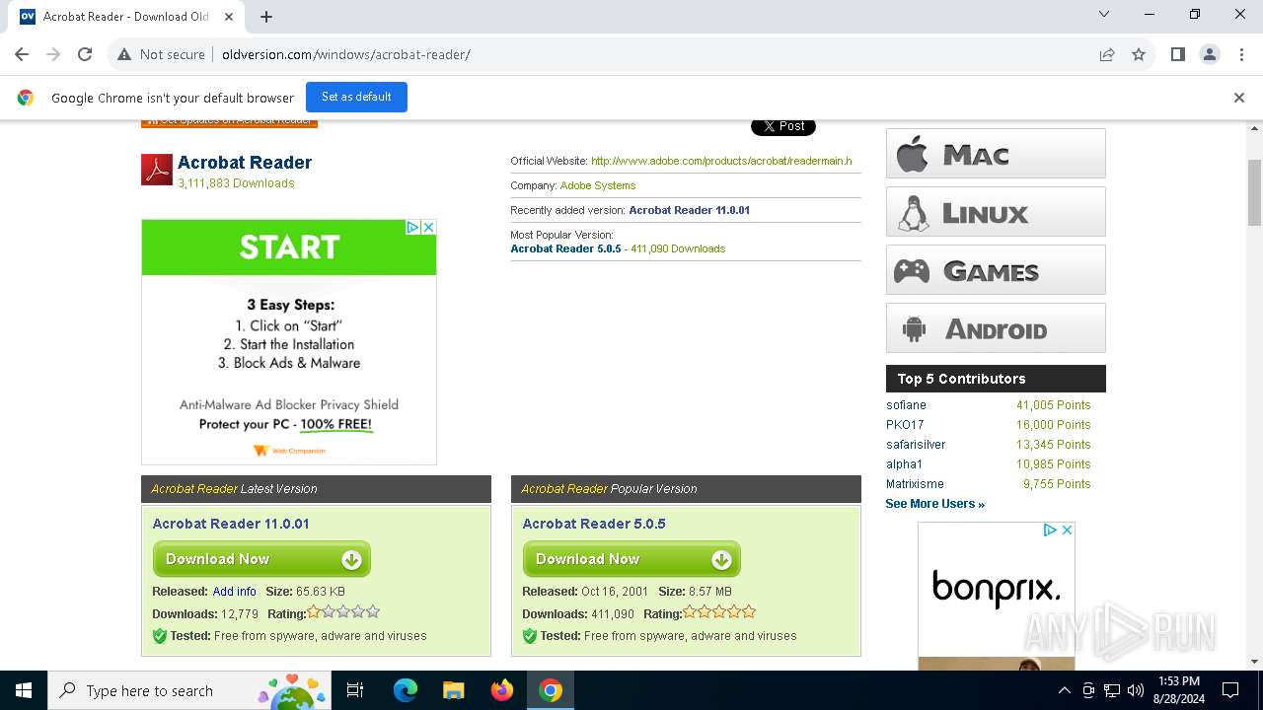1263x710 pixels.
Task: Open the Games category button
Action: 996,270
